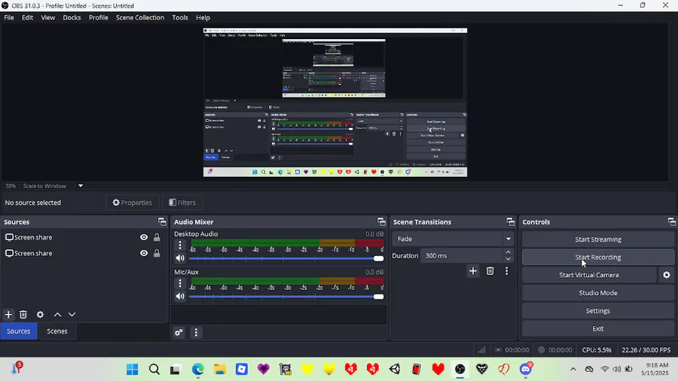The height and width of the screenshot is (381, 678).
Task: Hide the first Screen share source
Action: tap(144, 237)
